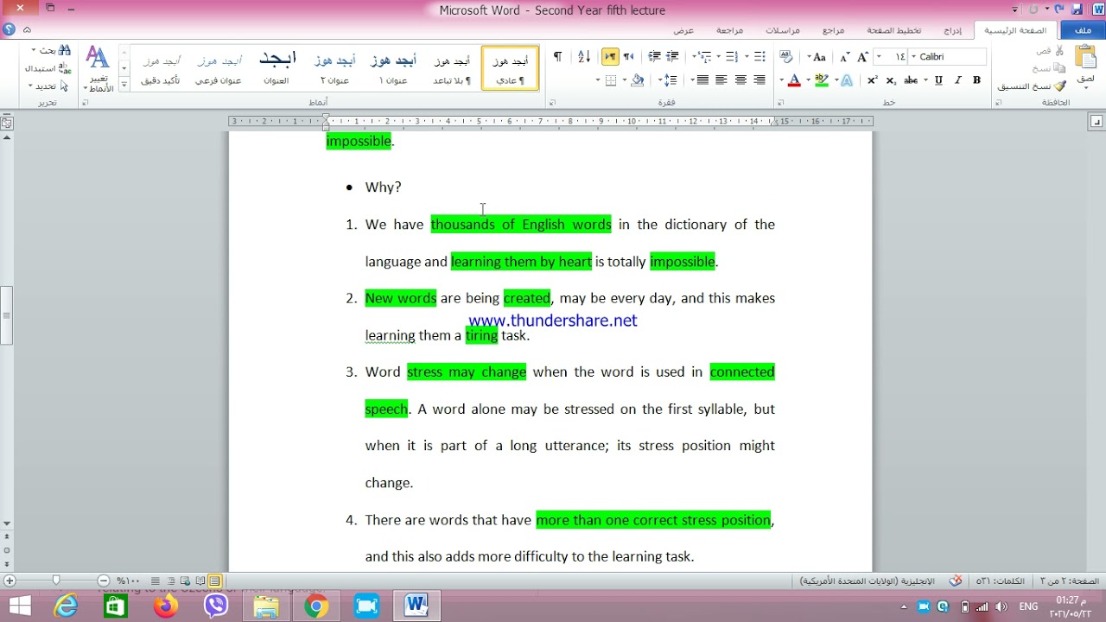
Task: Click the Clear Formatting icon
Action: [786, 57]
